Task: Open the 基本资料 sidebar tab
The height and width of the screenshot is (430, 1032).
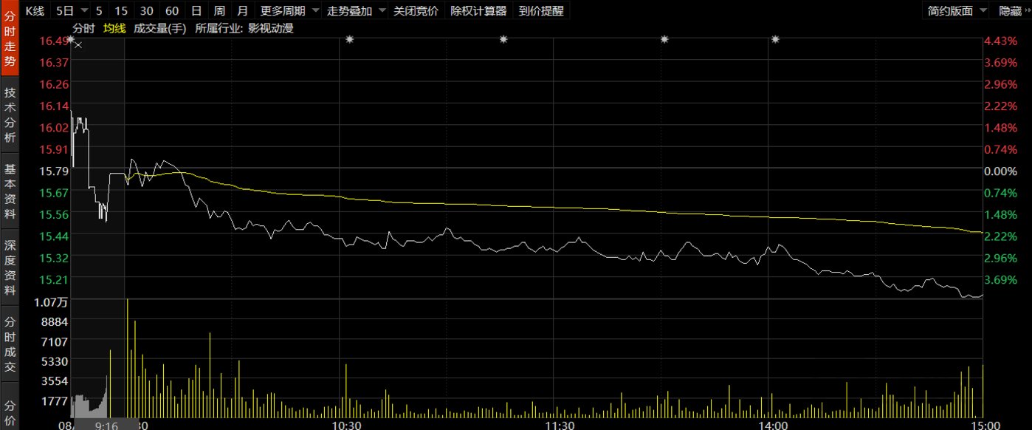Action: (x=10, y=191)
